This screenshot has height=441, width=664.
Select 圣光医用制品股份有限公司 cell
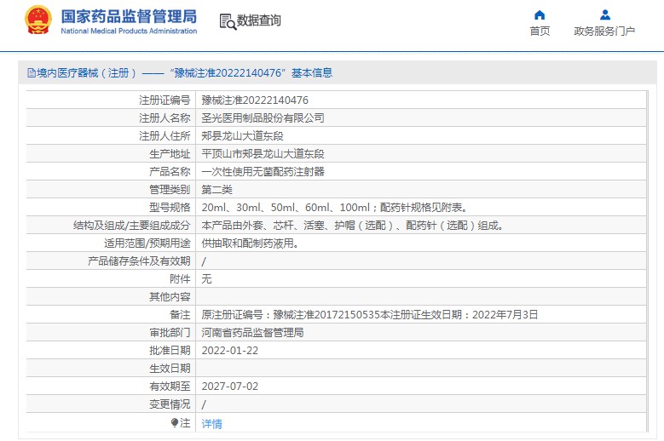point(420,118)
